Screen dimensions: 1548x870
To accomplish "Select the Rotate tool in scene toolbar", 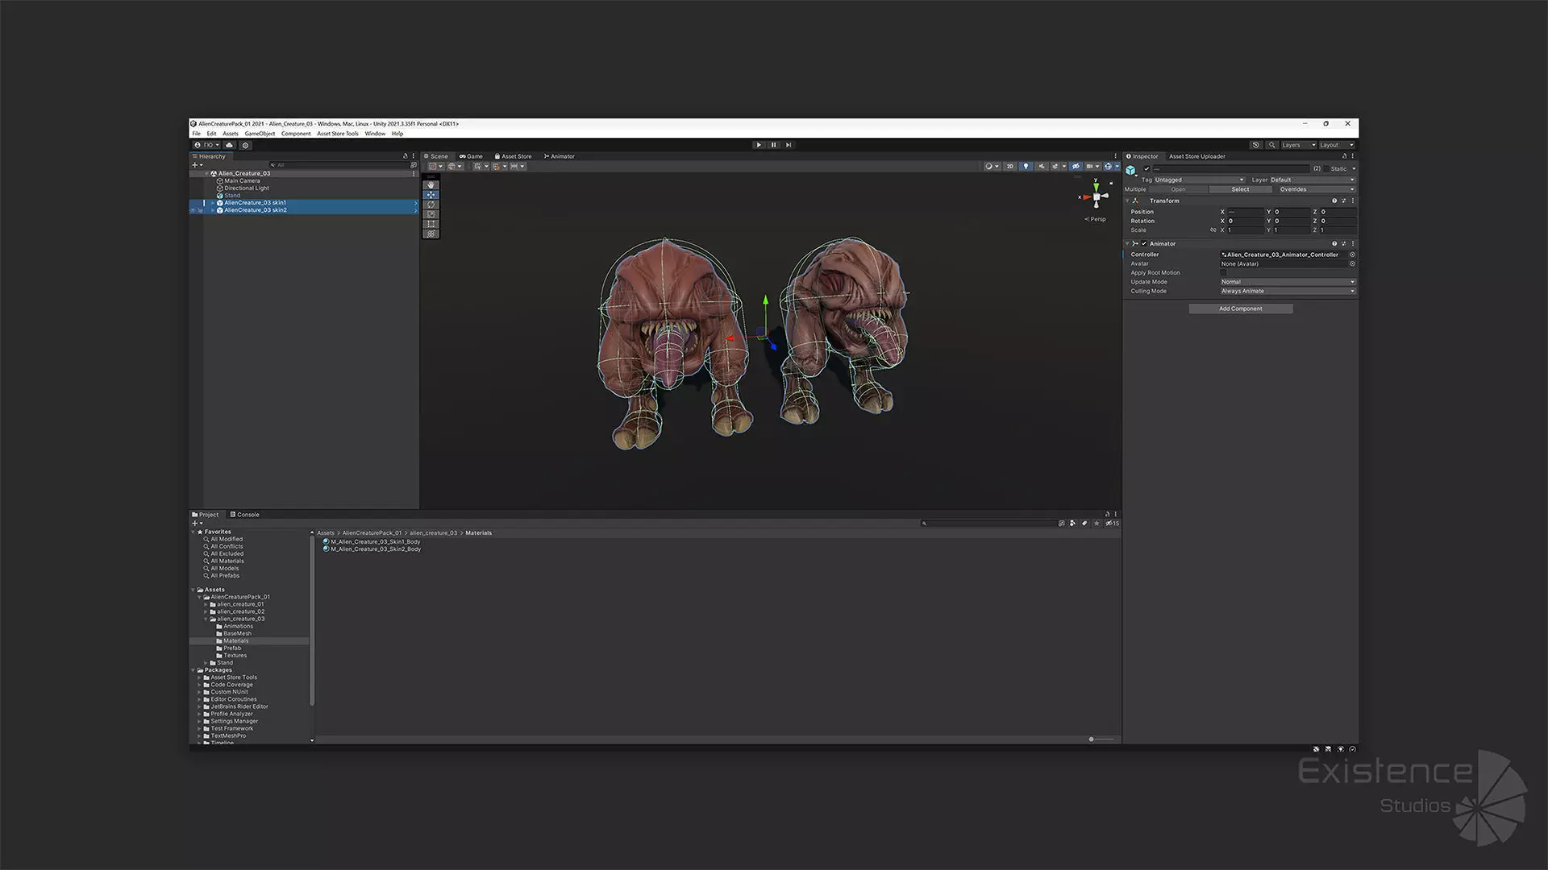I will (431, 205).
